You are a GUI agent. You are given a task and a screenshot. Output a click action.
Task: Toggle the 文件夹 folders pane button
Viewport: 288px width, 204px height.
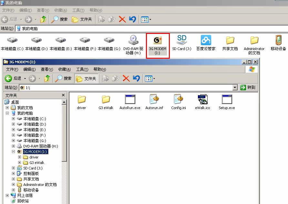(x=86, y=78)
